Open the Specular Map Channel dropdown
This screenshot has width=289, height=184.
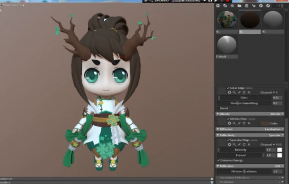[x=267, y=144]
